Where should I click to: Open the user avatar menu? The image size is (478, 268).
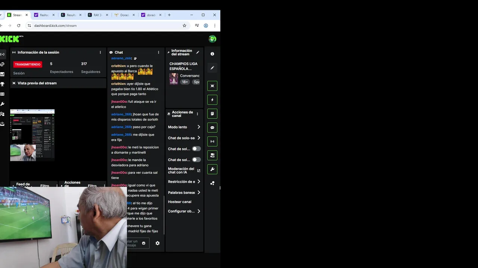(212, 39)
